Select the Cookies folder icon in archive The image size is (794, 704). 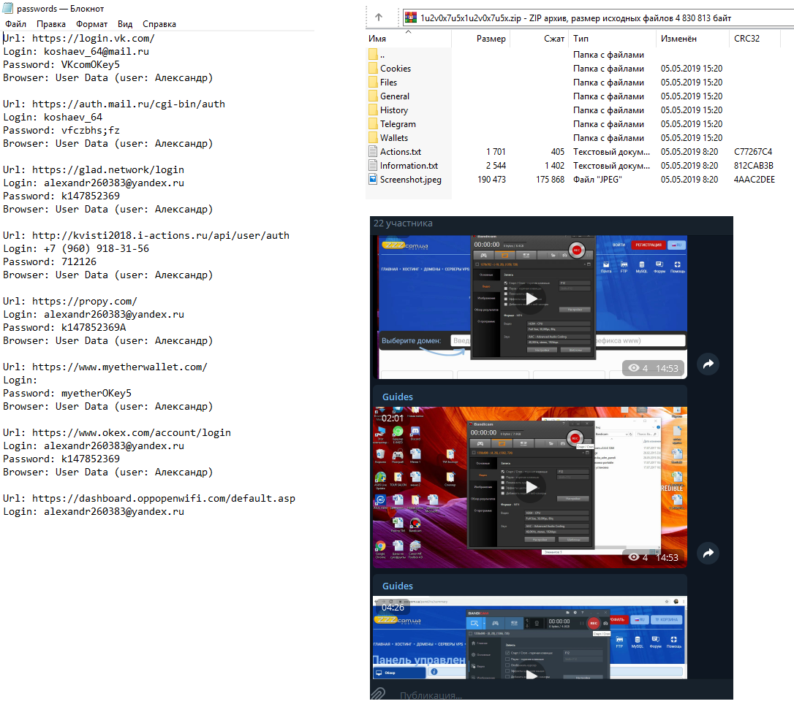click(x=373, y=69)
